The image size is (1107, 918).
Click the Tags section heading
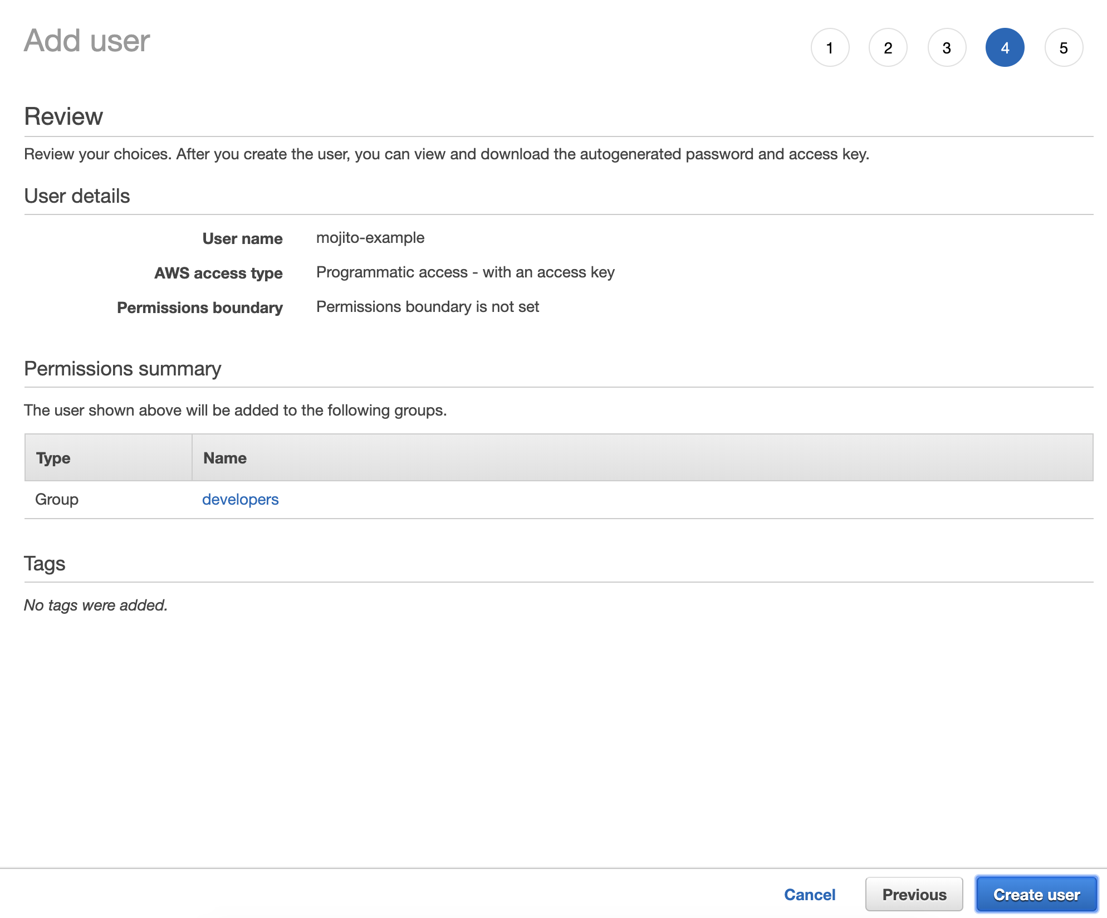[45, 563]
